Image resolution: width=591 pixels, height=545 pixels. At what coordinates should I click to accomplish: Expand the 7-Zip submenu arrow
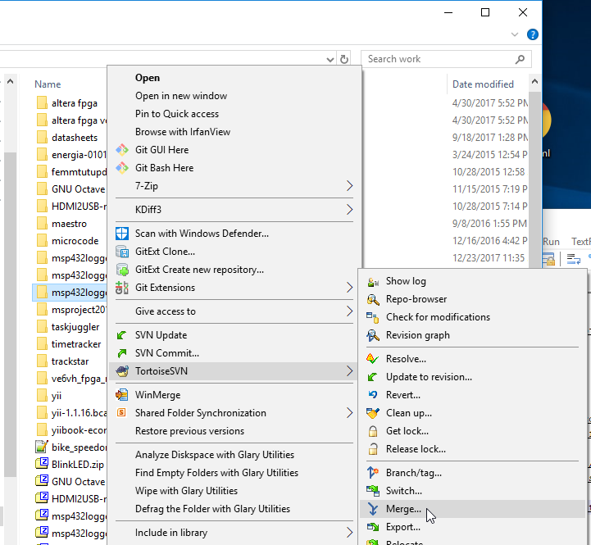(x=349, y=186)
